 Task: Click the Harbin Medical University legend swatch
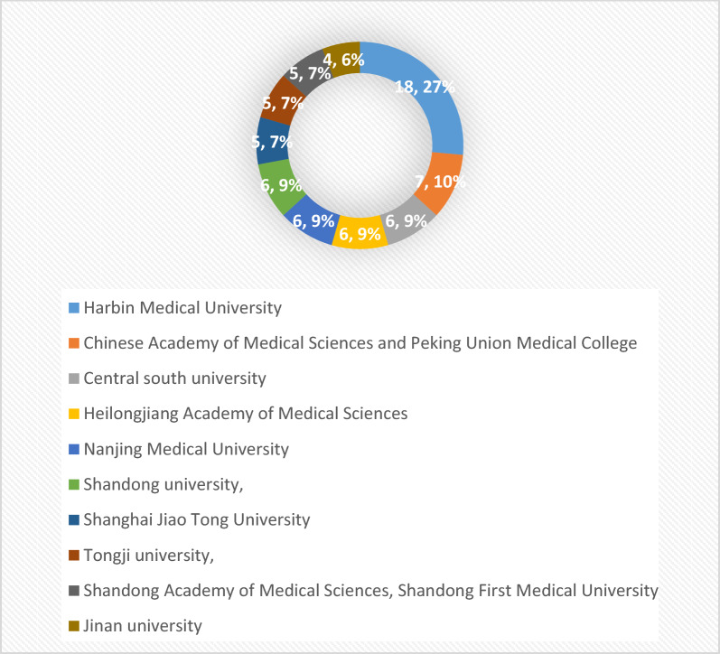coord(74,308)
